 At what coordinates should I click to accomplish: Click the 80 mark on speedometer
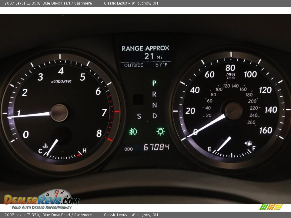pyautogui.click(x=230, y=68)
